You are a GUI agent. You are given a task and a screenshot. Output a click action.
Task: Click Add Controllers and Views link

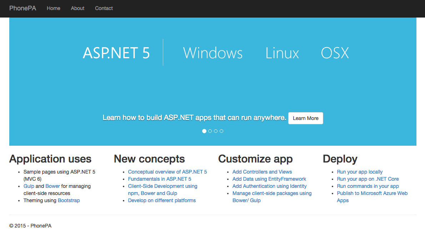[x=262, y=172]
